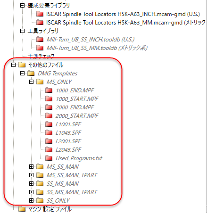
Task: Expand the SS_MS_MAN_1PART folder
Action: coord(32,192)
